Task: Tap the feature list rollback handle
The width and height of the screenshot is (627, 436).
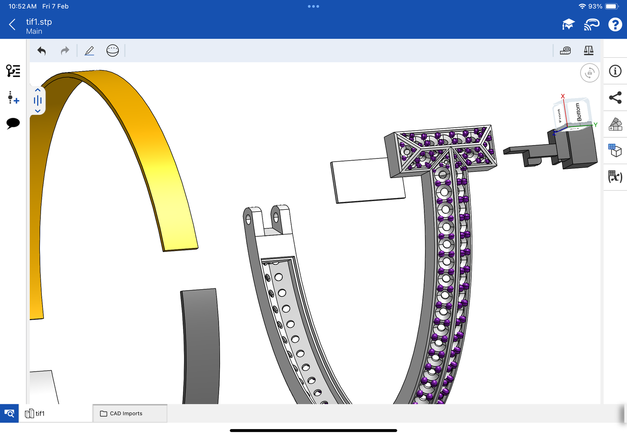Action: click(38, 101)
